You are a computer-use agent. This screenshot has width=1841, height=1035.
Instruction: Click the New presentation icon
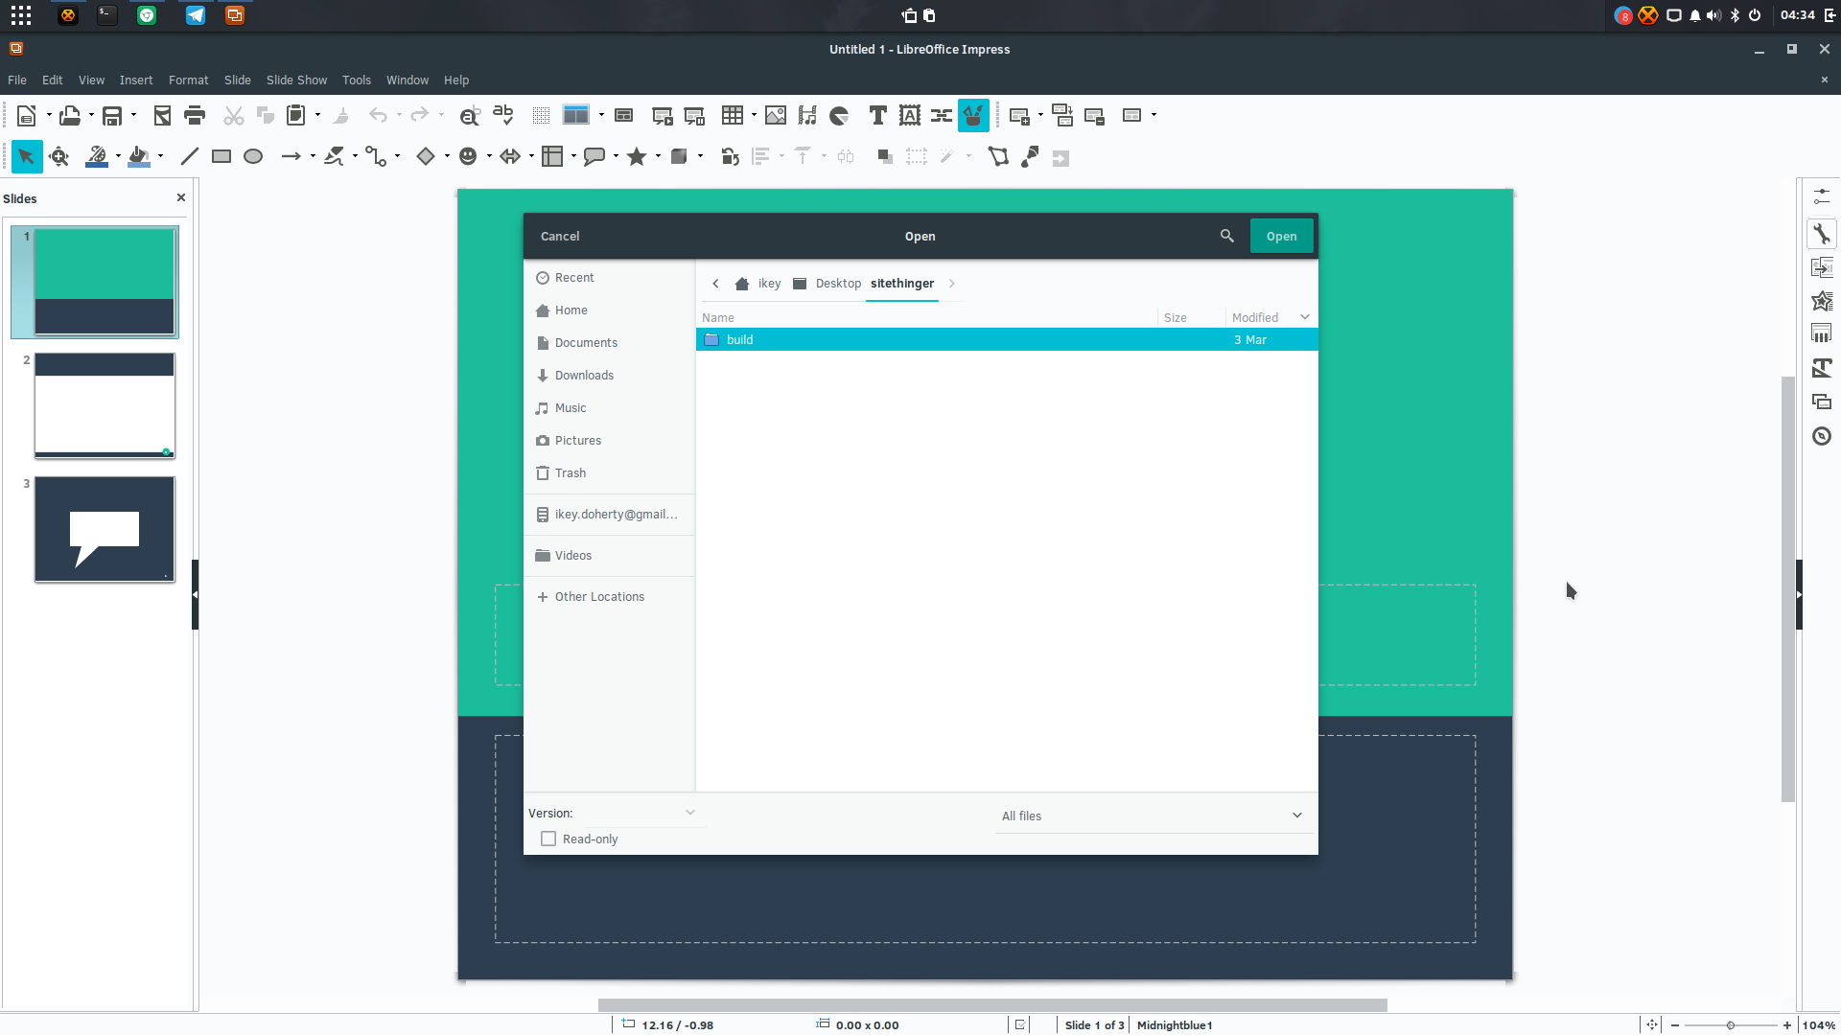pyautogui.click(x=27, y=116)
